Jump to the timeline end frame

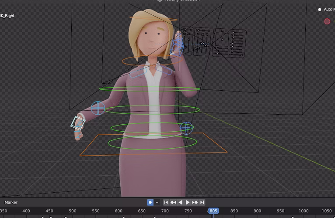click(202, 202)
